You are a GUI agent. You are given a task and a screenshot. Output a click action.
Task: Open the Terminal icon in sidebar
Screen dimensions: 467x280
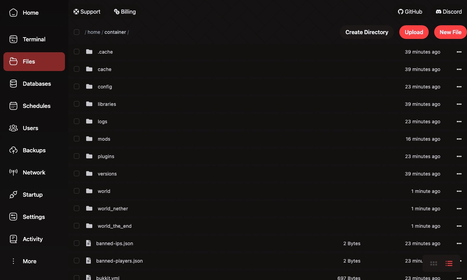13,39
